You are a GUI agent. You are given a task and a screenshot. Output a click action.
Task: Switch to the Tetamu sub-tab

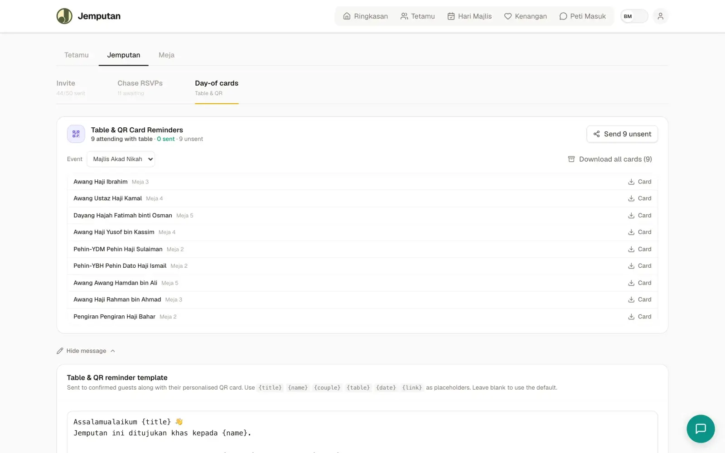77,55
